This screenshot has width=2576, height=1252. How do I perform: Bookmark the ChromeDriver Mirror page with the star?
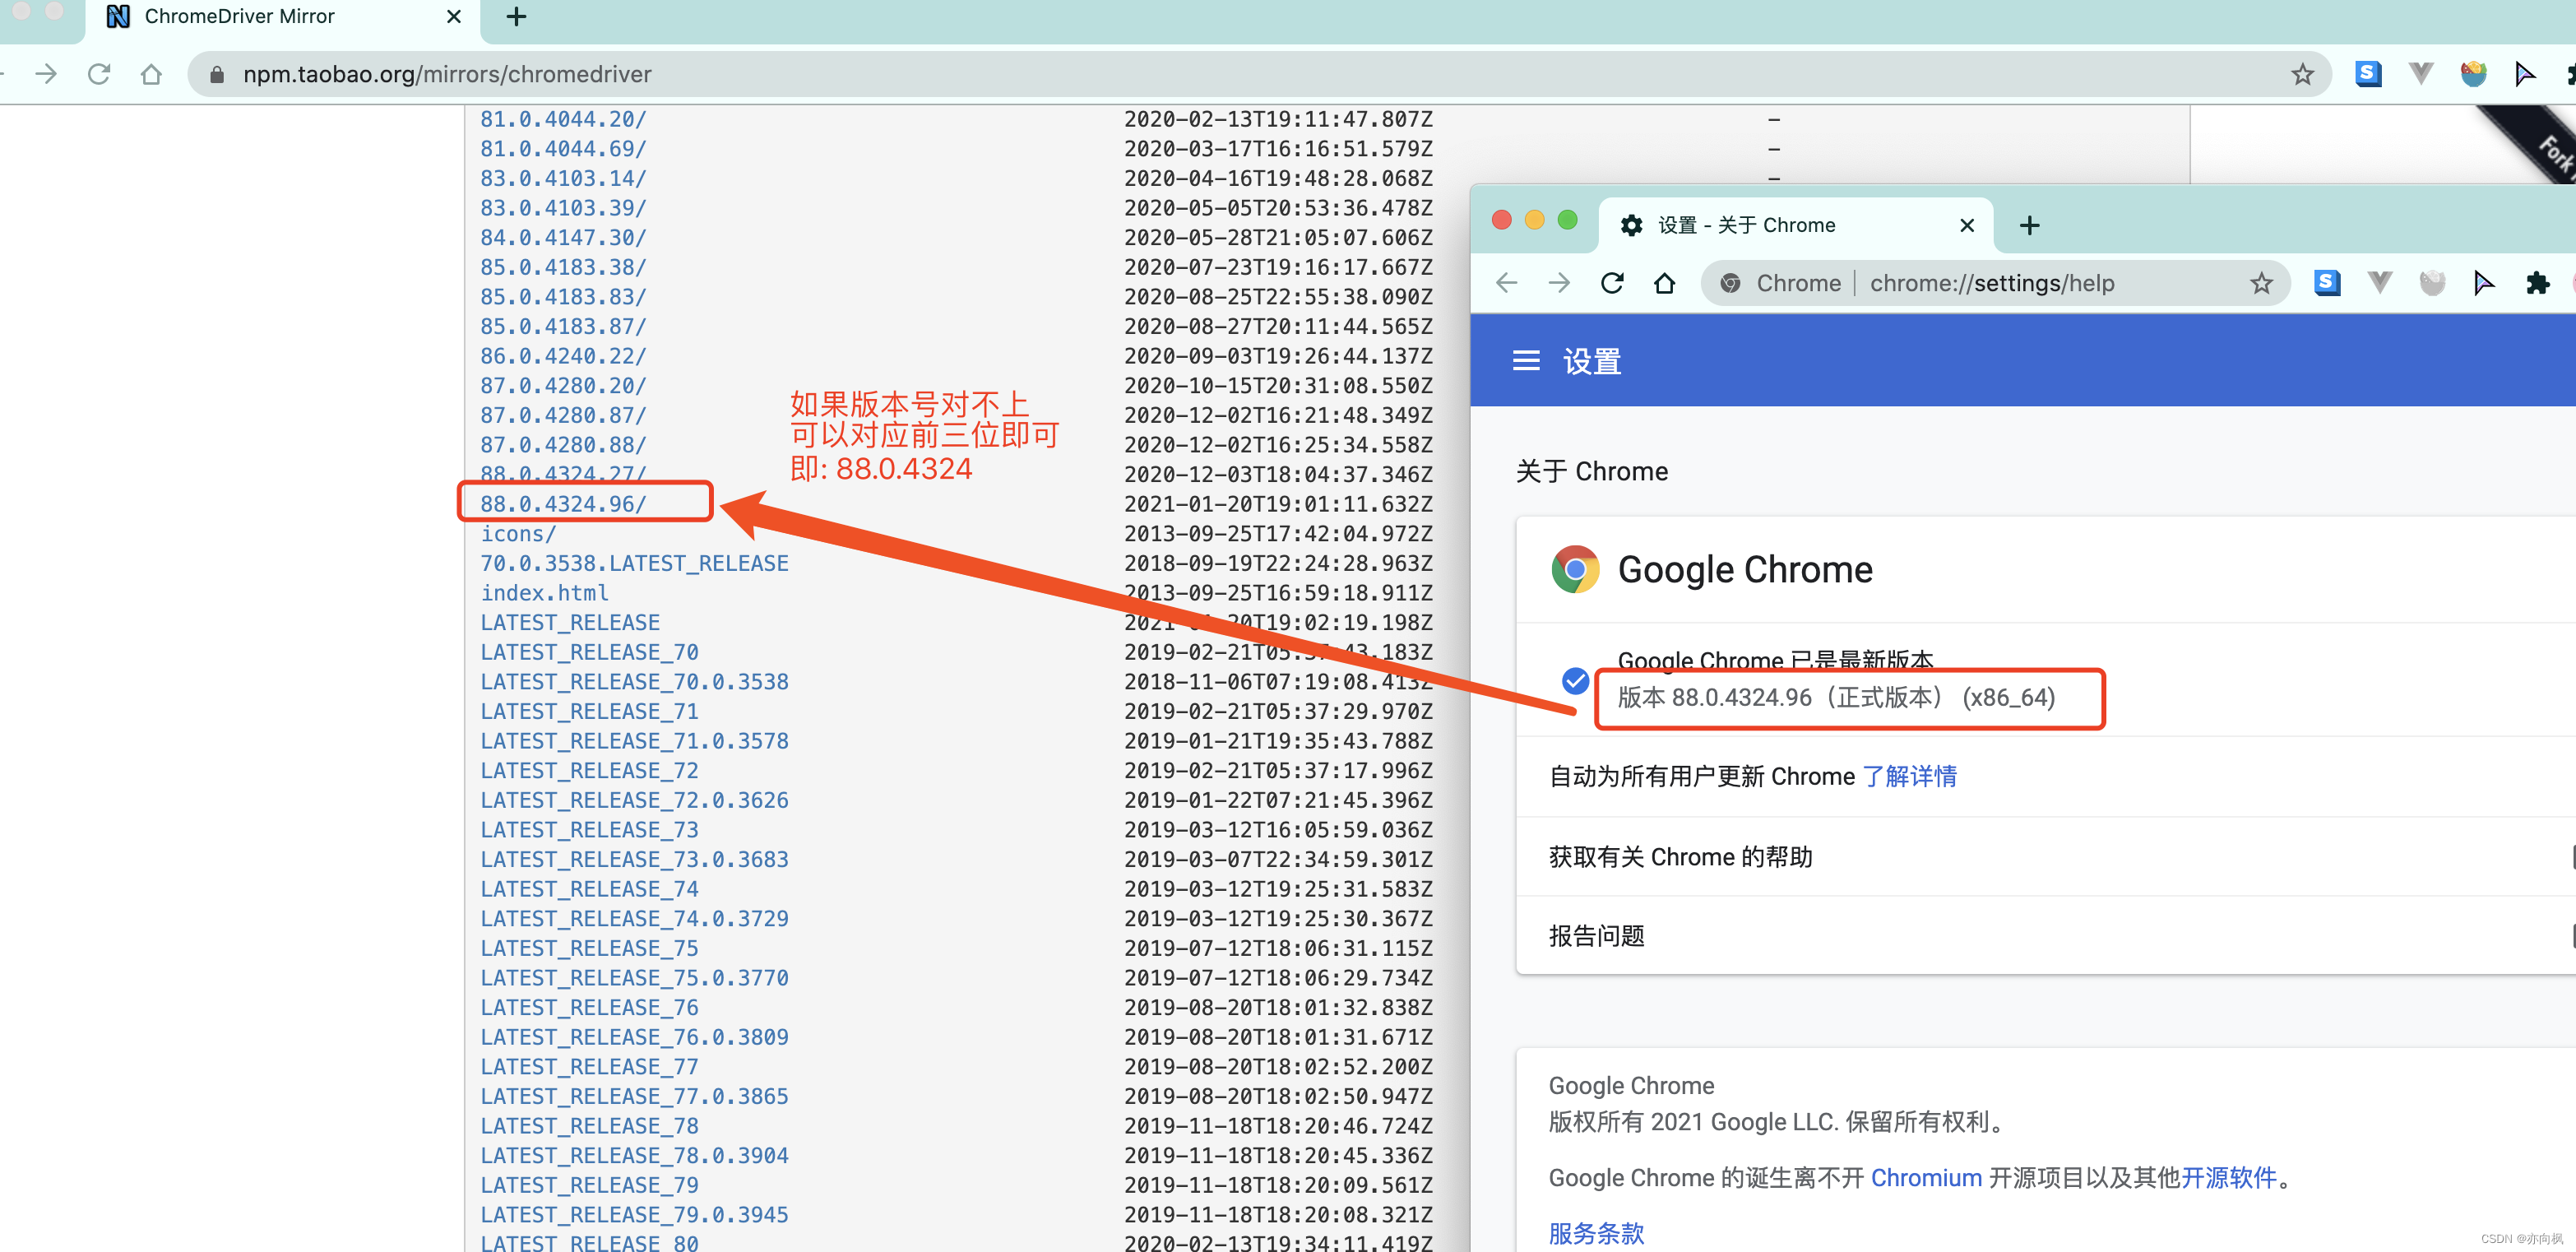pyautogui.click(x=2304, y=73)
